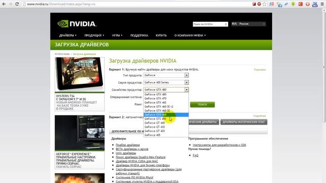Click the browser address bar

point(137,4)
